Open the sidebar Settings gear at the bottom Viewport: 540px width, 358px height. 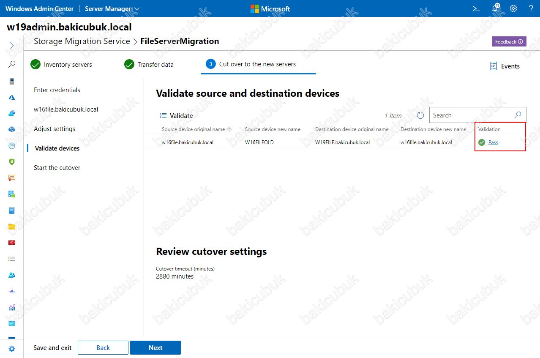[x=12, y=349]
